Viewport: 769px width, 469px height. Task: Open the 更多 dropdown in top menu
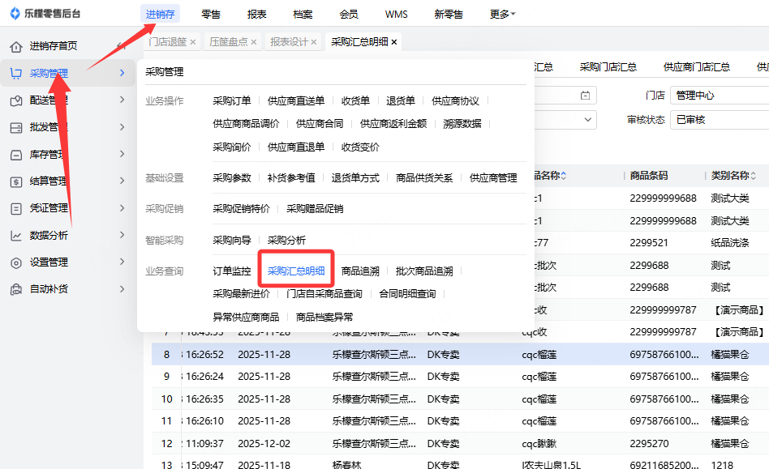coord(503,15)
